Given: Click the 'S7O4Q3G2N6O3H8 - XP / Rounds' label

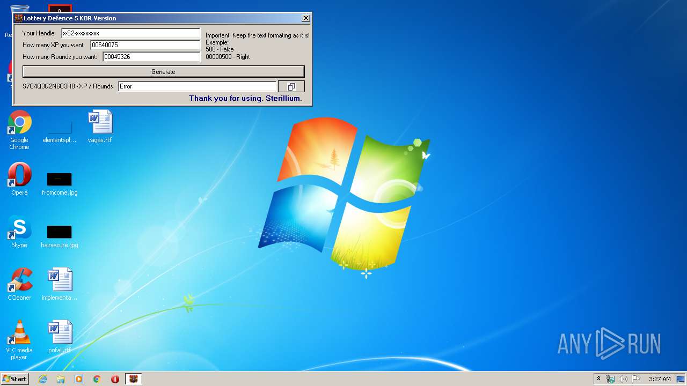Looking at the screenshot, I should pyautogui.click(x=68, y=86).
